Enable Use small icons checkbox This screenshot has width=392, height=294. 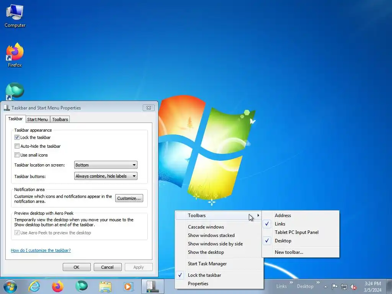[17, 155]
